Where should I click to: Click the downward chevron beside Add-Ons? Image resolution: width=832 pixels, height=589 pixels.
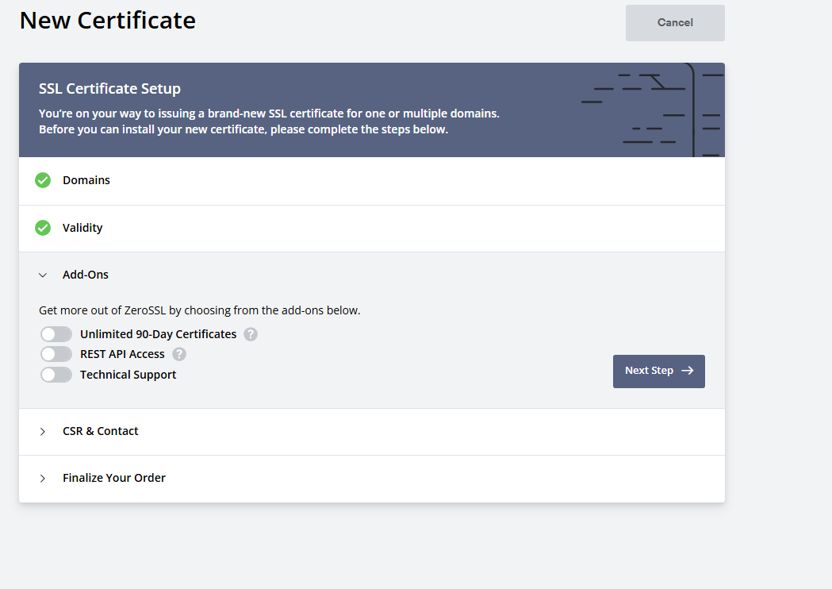tap(43, 275)
